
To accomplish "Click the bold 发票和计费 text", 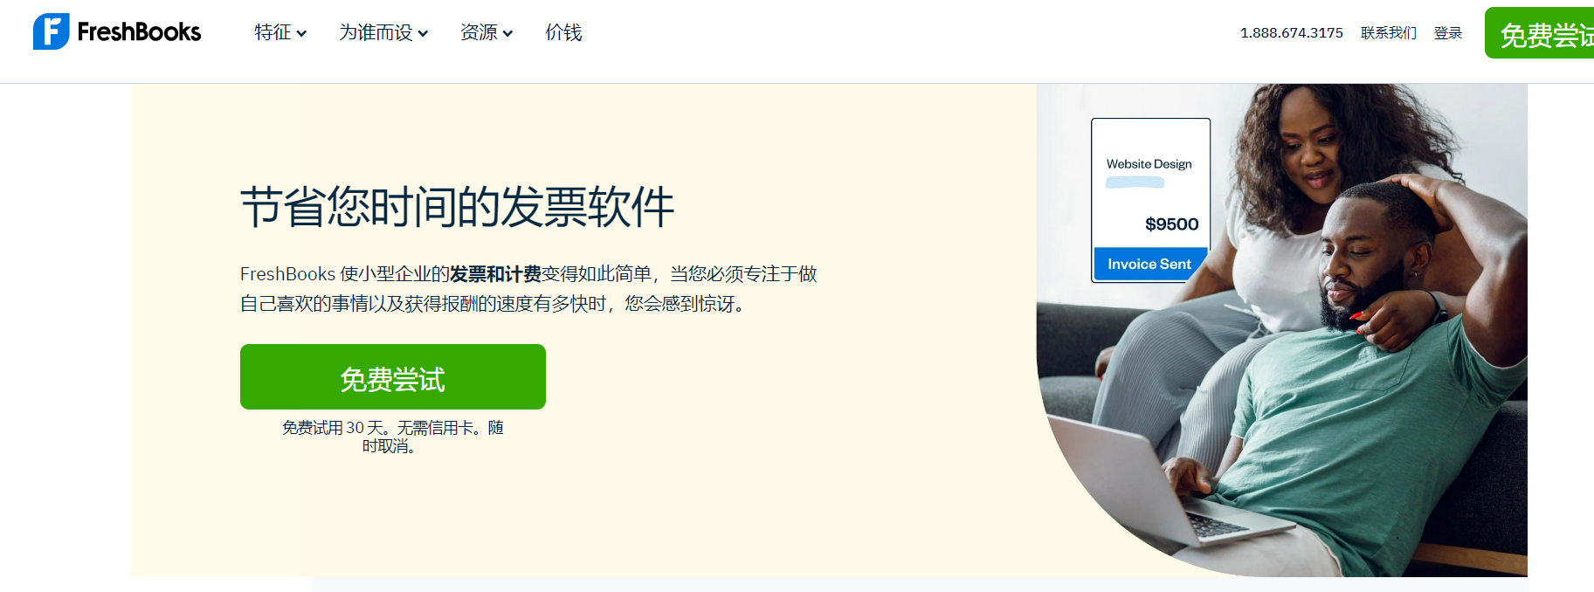I will [495, 274].
